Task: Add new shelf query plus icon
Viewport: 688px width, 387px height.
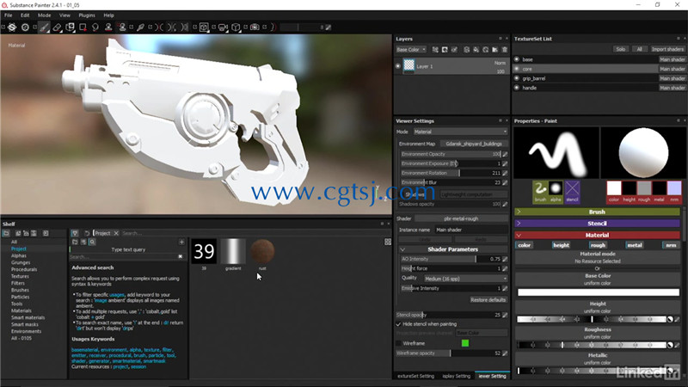Action: tap(181, 242)
